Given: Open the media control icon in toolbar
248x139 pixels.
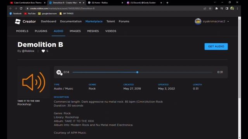Looking at the screenshot, I should (222, 8).
